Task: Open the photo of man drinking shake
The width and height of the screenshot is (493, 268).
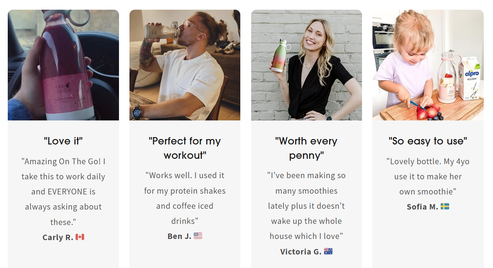Action: coord(185,65)
